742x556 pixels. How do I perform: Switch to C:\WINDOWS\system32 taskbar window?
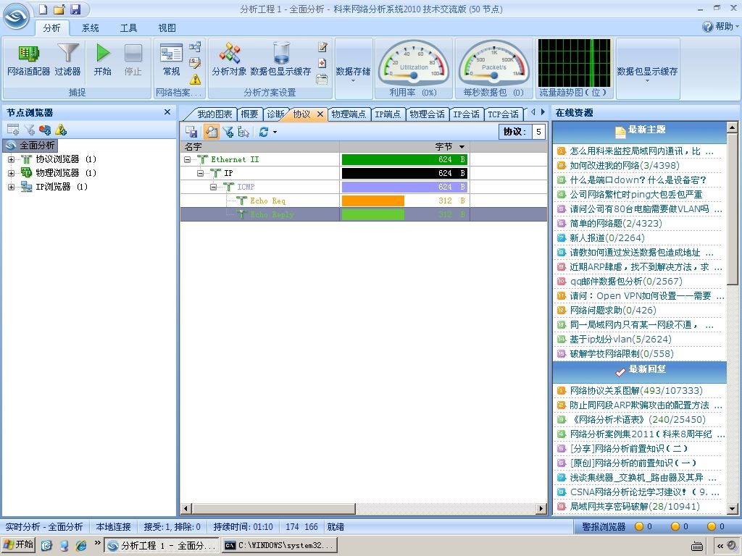click(279, 545)
